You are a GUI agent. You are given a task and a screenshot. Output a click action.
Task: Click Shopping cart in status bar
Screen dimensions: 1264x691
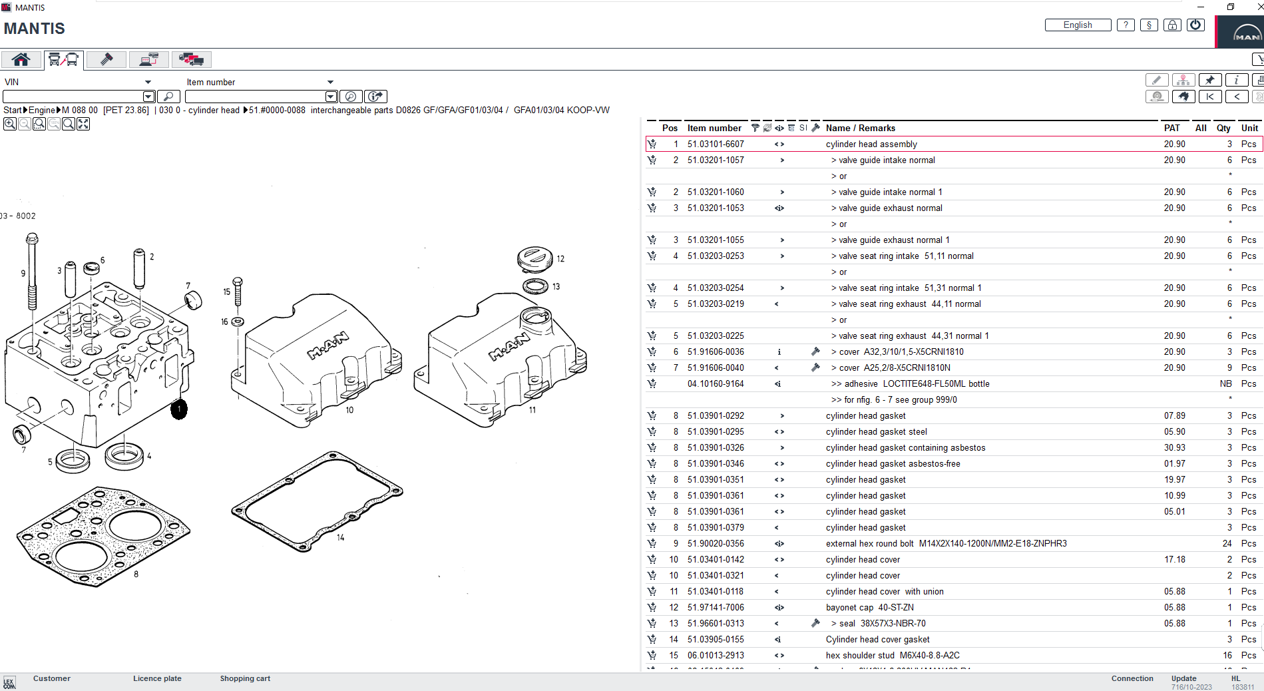tap(245, 678)
